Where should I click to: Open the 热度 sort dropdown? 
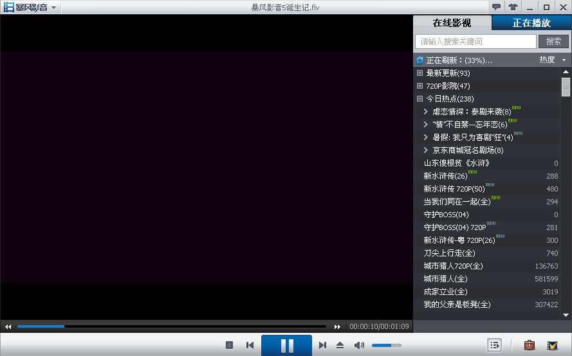click(x=552, y=60)
